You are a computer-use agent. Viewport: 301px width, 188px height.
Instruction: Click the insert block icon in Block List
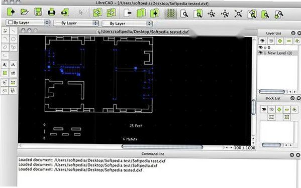coord(286,117)
